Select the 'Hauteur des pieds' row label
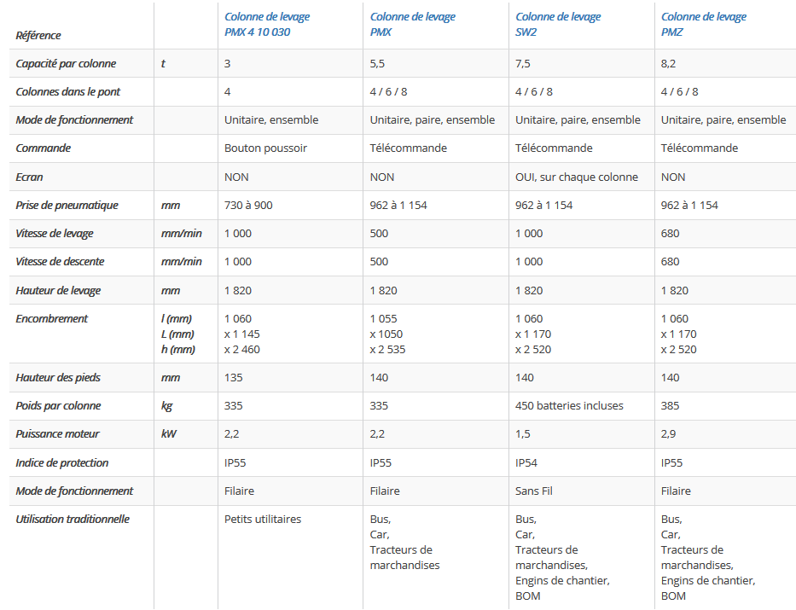 coord(58,377)
